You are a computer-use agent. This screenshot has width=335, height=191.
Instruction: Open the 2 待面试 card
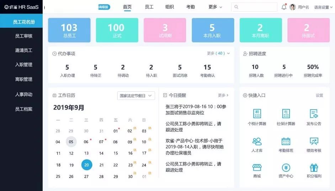tap(309, 30)
